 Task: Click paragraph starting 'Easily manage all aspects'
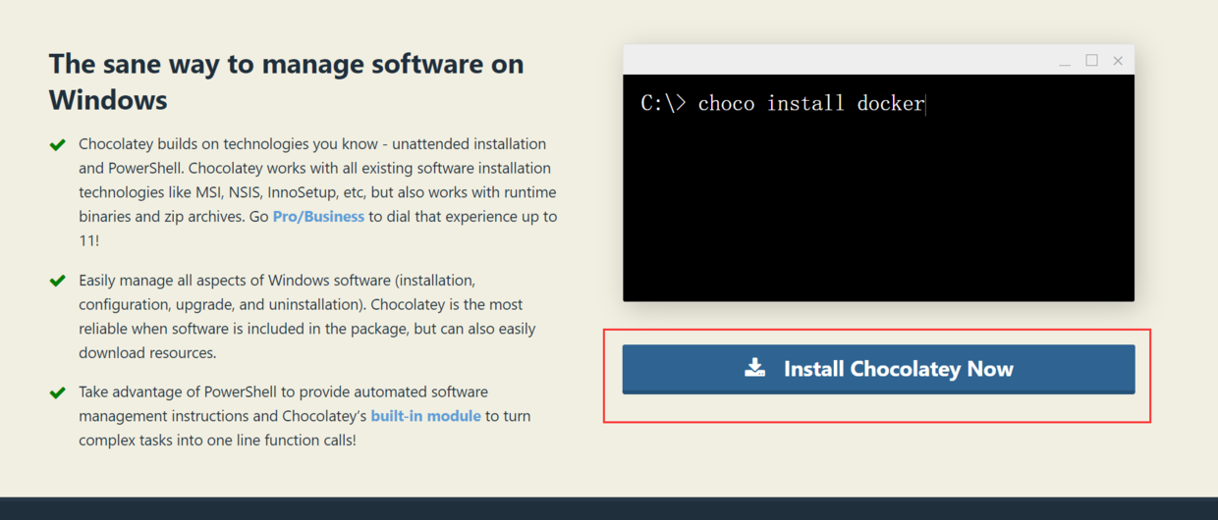click(x=307, y=317)
